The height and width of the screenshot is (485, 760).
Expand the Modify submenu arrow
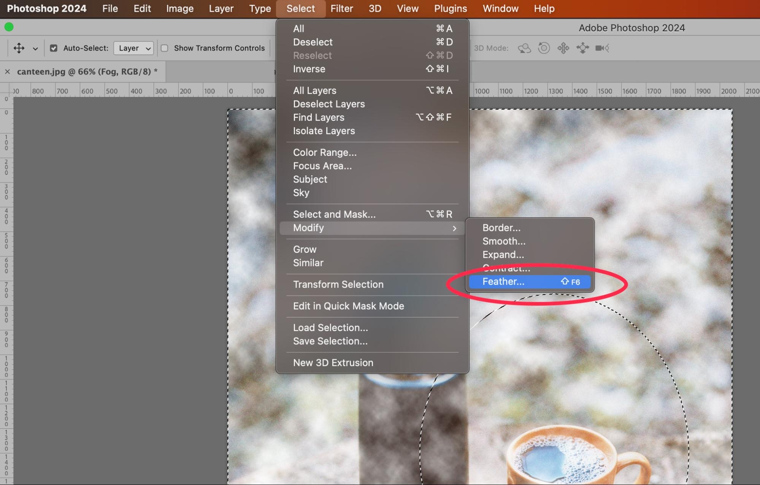point(454,228)
